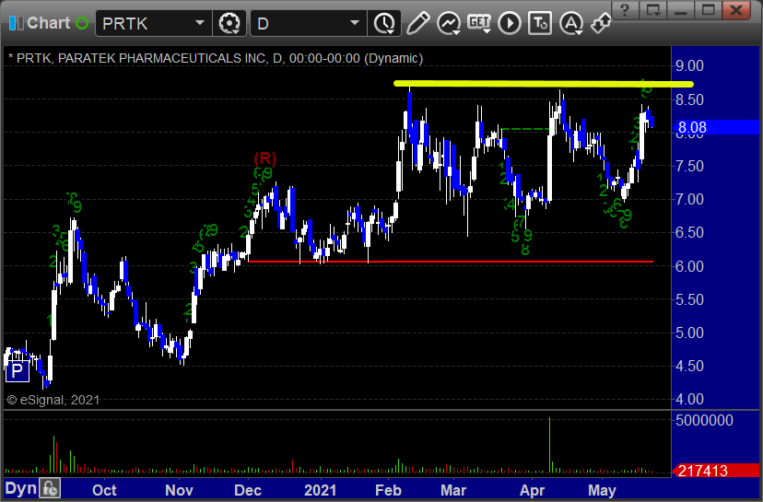Screen dimensions: 763x502
Task: Open the chart studies icon menu
Action: [449, 23]
